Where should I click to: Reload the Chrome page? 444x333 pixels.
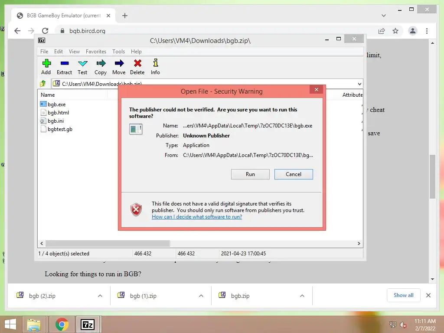[45, 31]
